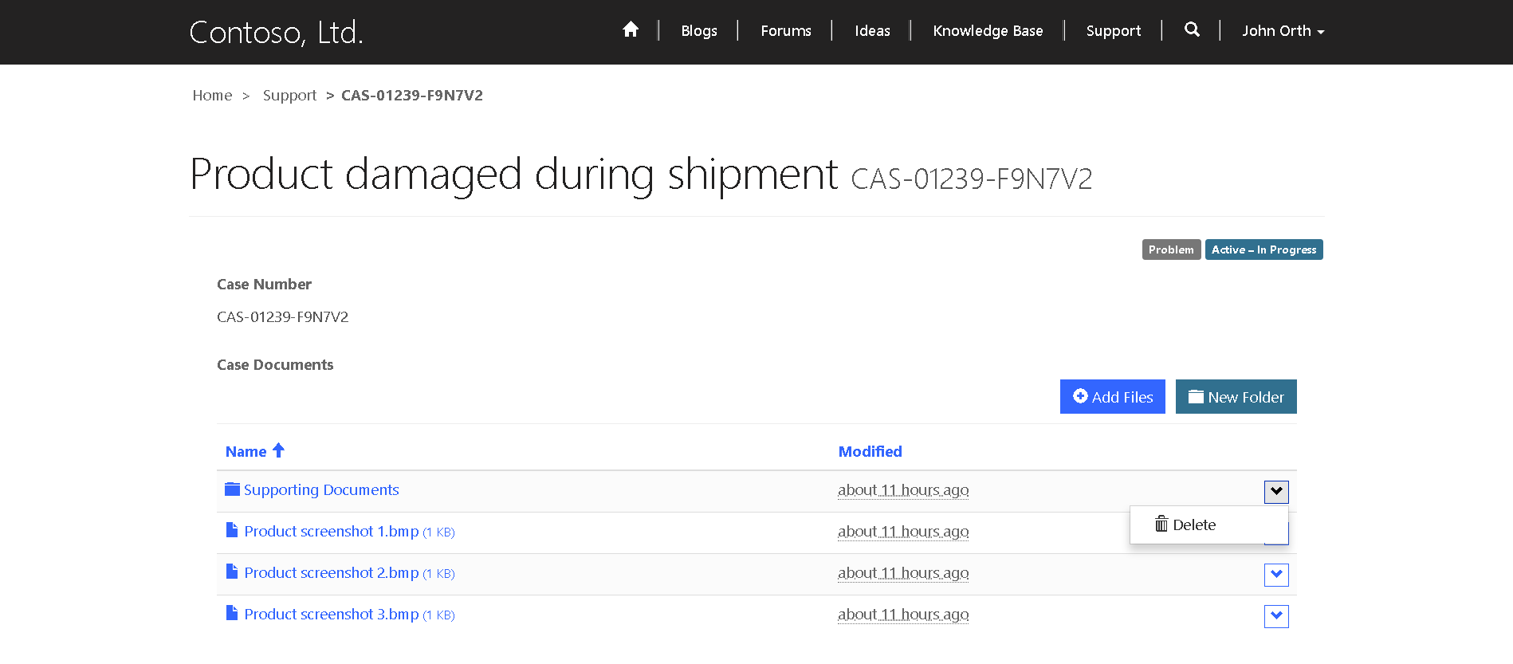The image size is (1513, 664).
Task: Click the Home breadcrumb link
Action: 212,96
